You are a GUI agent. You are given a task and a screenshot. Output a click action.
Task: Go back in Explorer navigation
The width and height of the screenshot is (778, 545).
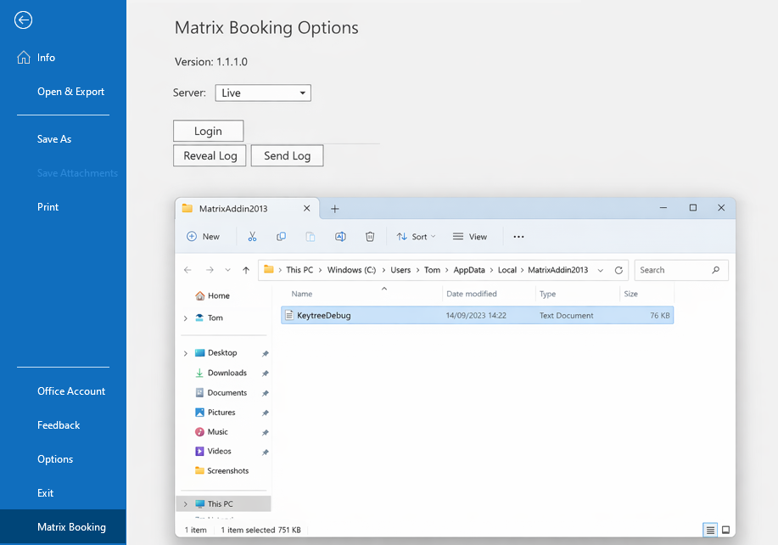pyautogui.click(x=188, y=269)
